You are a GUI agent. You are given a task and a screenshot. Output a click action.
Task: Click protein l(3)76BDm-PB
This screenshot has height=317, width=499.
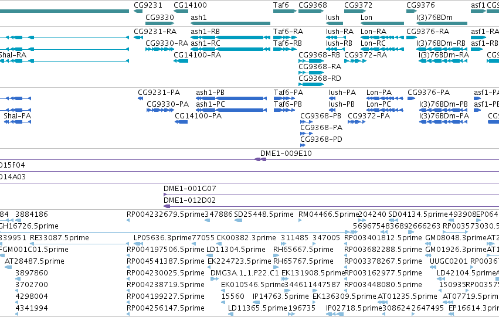(x=443, y=104)
